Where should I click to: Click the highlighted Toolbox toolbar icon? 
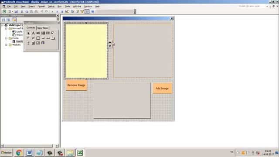click(x=87, y=12)
